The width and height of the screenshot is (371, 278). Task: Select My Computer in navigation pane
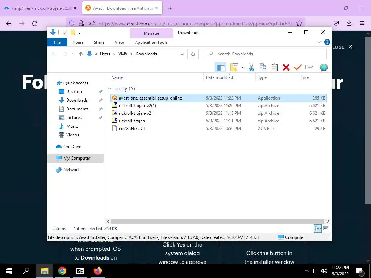click(x=75, y=158)
